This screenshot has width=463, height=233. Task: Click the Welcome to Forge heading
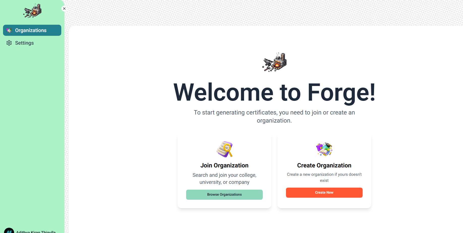point(274,92)
